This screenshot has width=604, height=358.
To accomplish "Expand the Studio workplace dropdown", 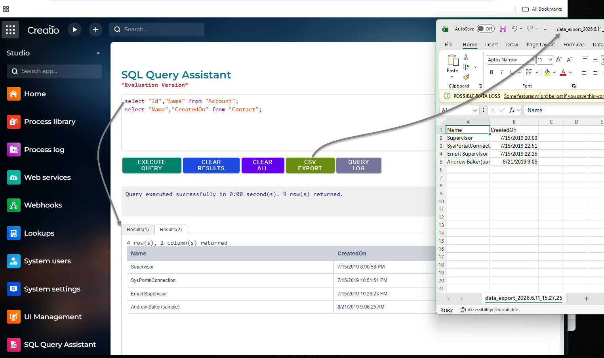I will [x=98, y=53].
